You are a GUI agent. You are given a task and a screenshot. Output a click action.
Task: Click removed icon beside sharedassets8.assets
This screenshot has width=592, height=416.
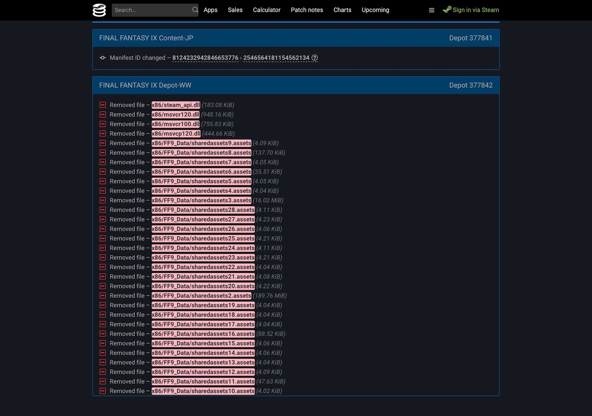coord(103,153)
